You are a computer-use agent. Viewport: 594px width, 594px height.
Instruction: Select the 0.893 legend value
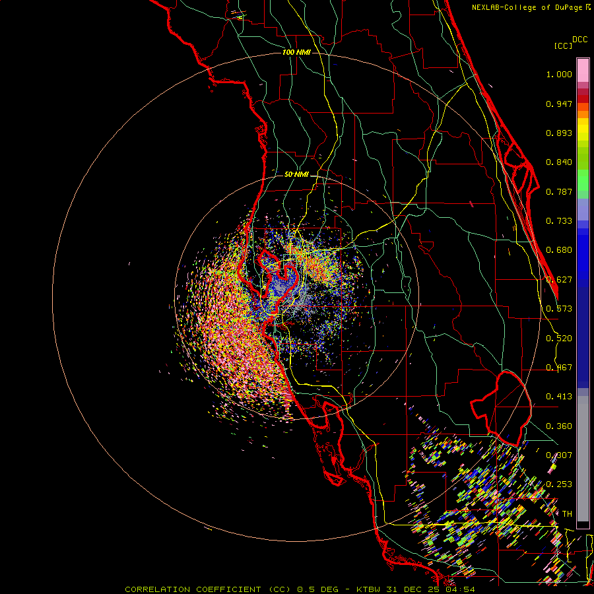(x=559, y=133)
